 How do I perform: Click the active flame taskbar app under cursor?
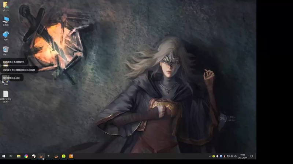pyautogui.click(x=41, y=156)
